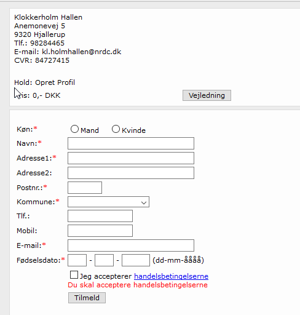Open the Vejledning guide button

(x=207, y=95)
